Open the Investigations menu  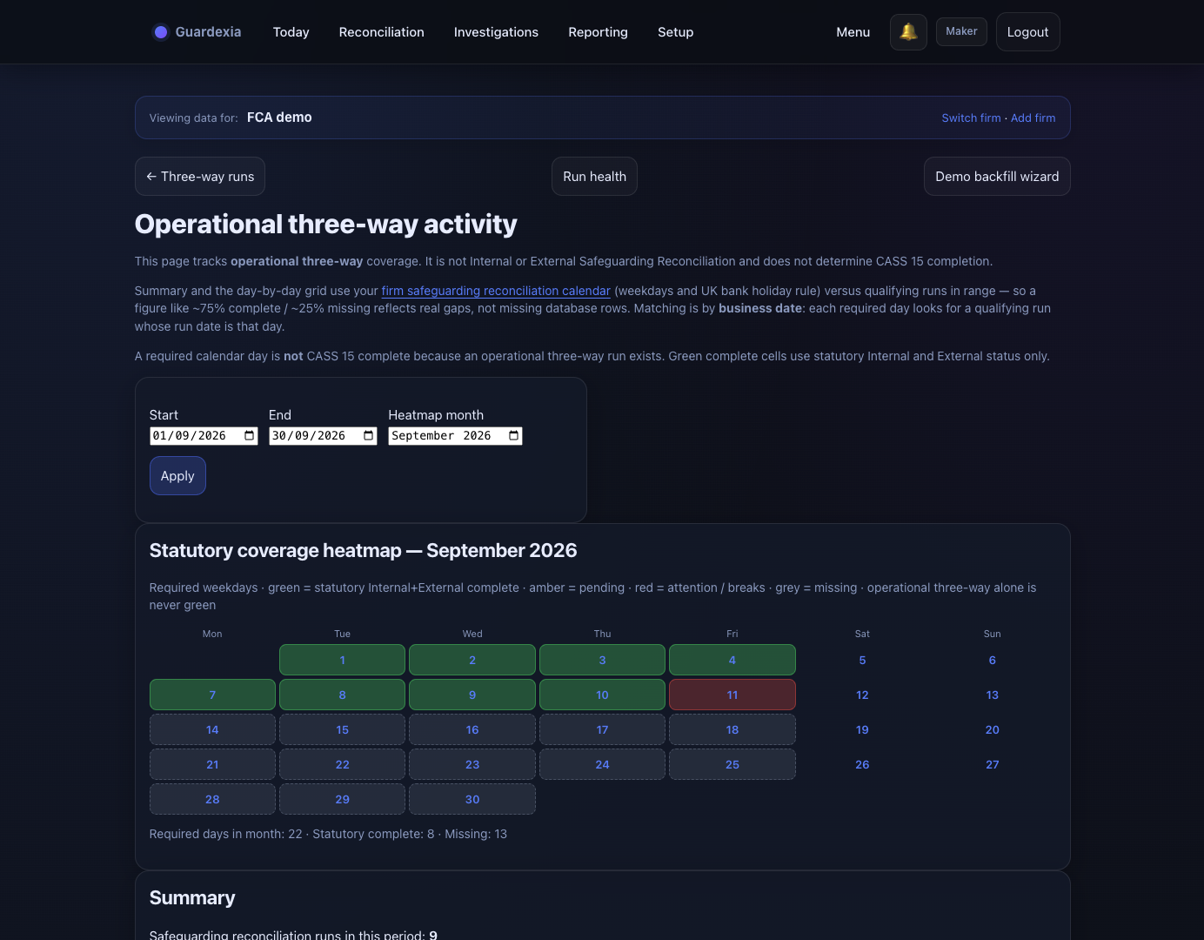pyautogui.click(x=496, y=32)
